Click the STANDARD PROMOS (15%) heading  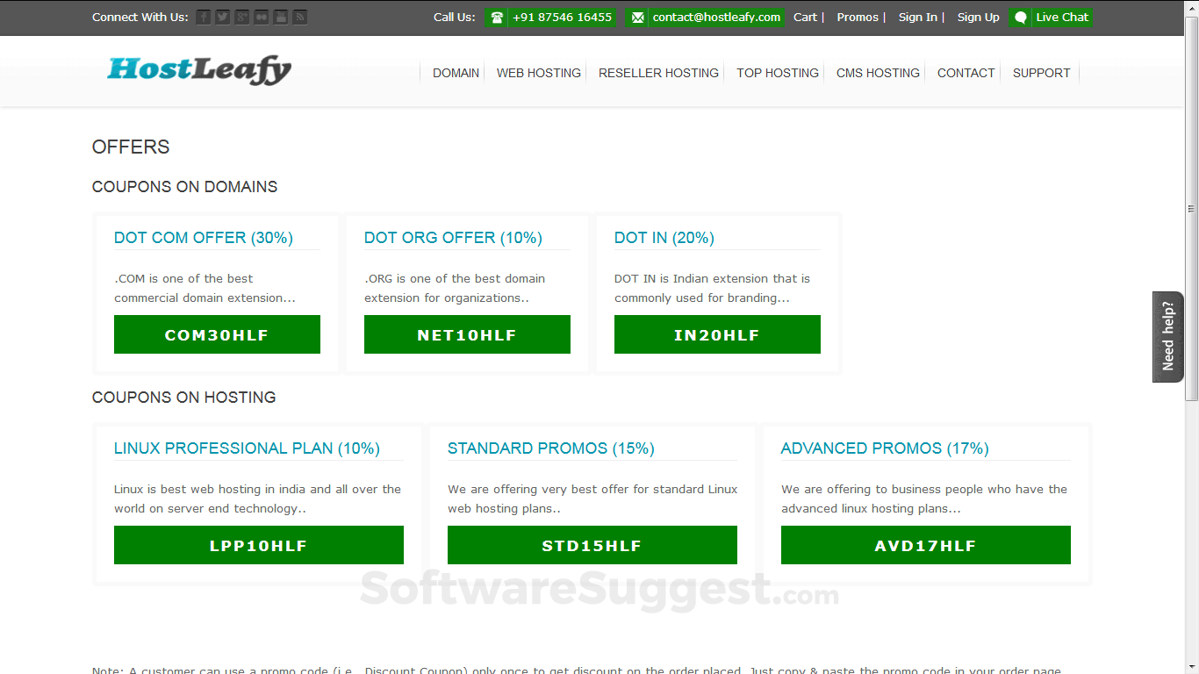(551, 448)
